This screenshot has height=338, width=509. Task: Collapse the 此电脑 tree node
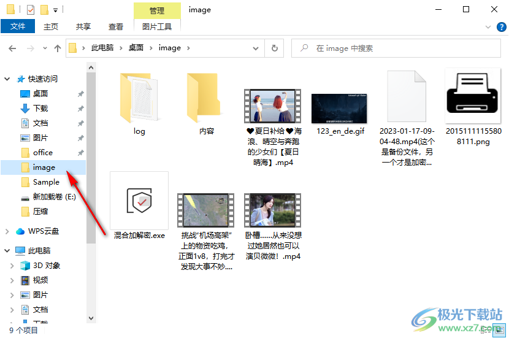coord(7,251)
